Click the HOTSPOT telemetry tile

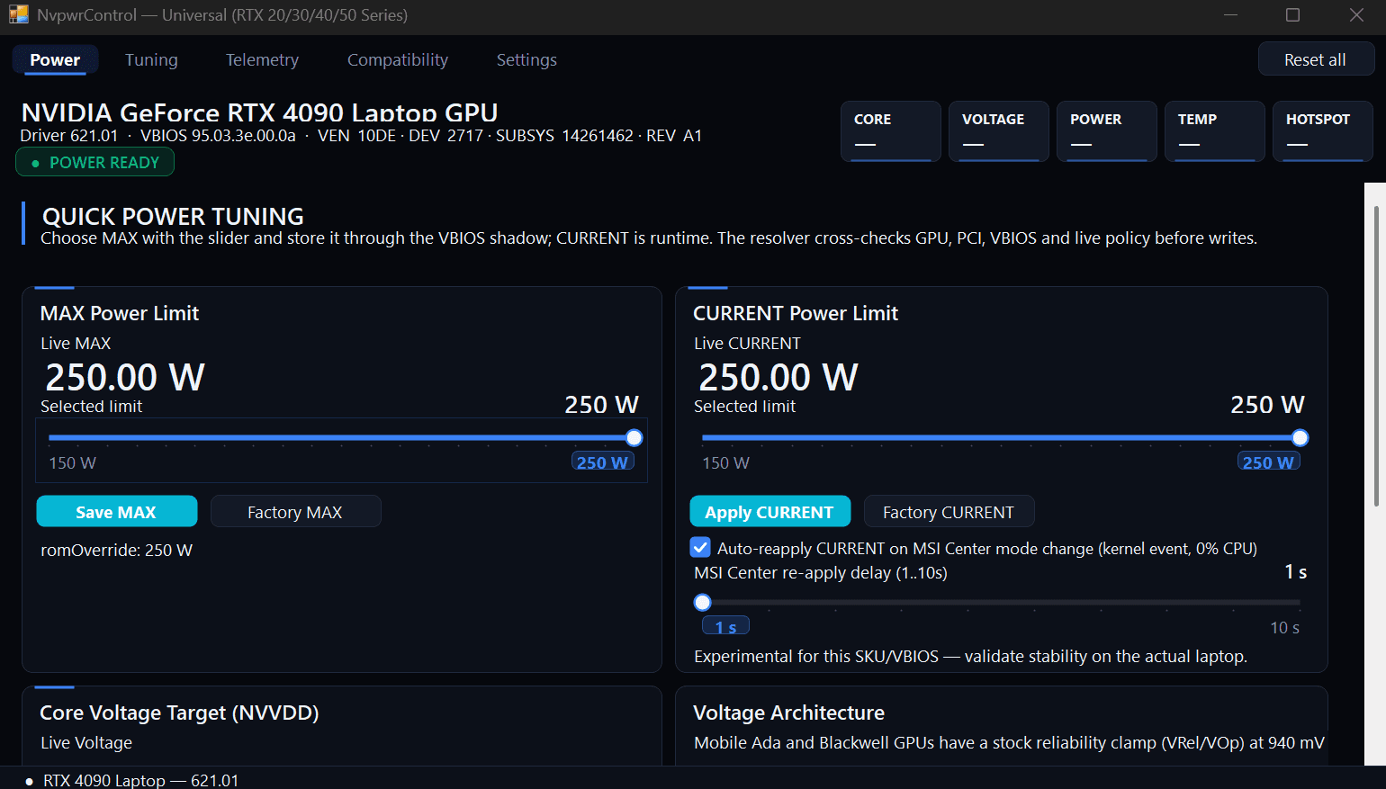tap(1323, 131)
